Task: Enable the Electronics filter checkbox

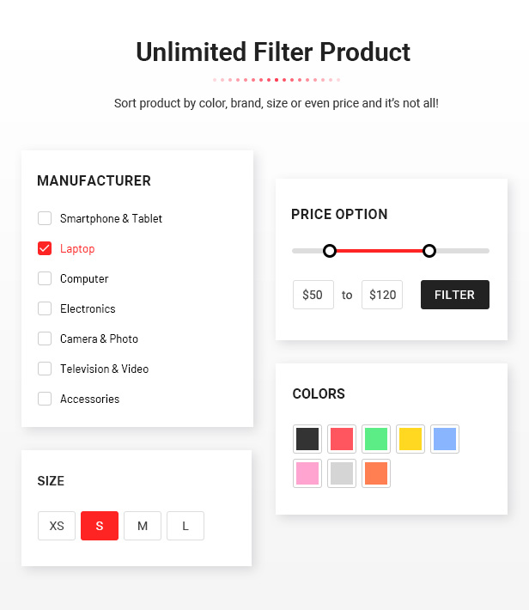Action: coord(45,308)
